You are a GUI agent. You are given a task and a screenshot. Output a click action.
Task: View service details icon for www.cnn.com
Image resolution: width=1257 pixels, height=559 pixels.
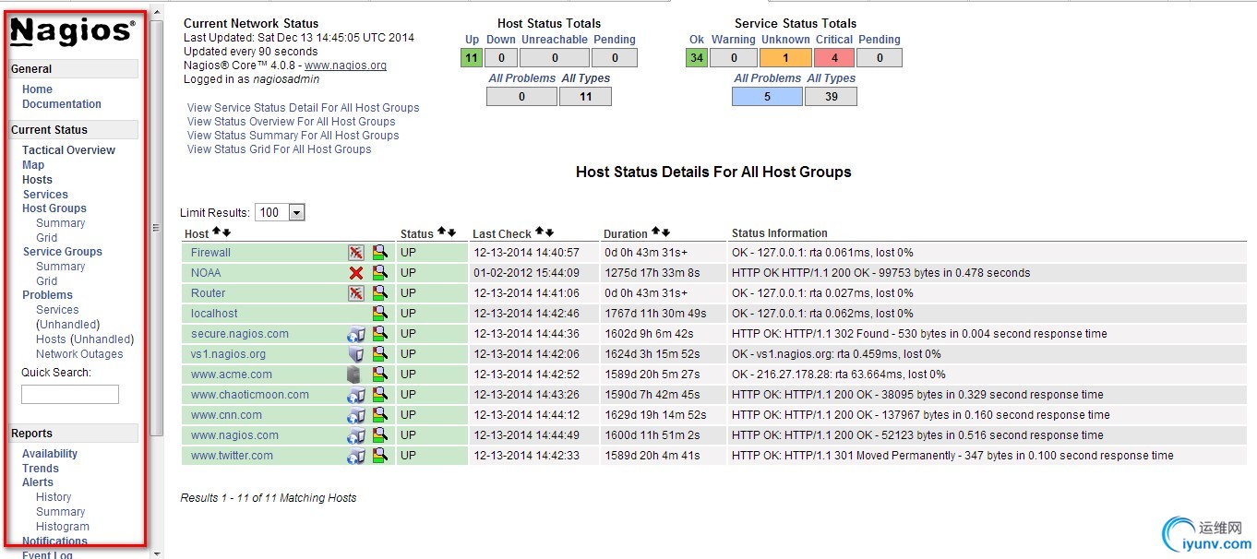380,415
